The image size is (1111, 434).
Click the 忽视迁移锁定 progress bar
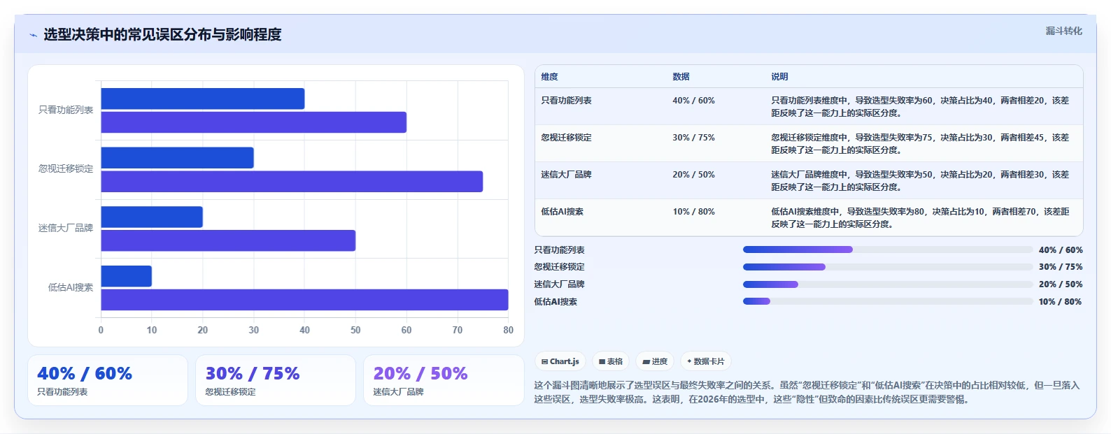[888, 267]
